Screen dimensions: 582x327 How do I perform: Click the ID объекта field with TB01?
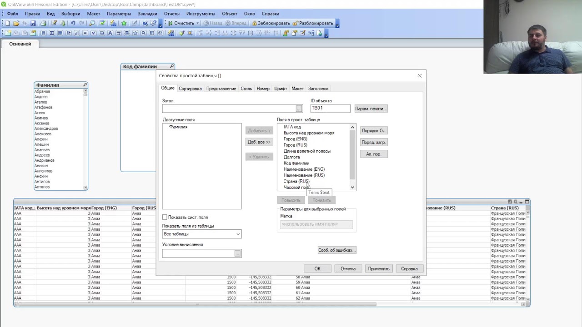(x=330, y=108)
